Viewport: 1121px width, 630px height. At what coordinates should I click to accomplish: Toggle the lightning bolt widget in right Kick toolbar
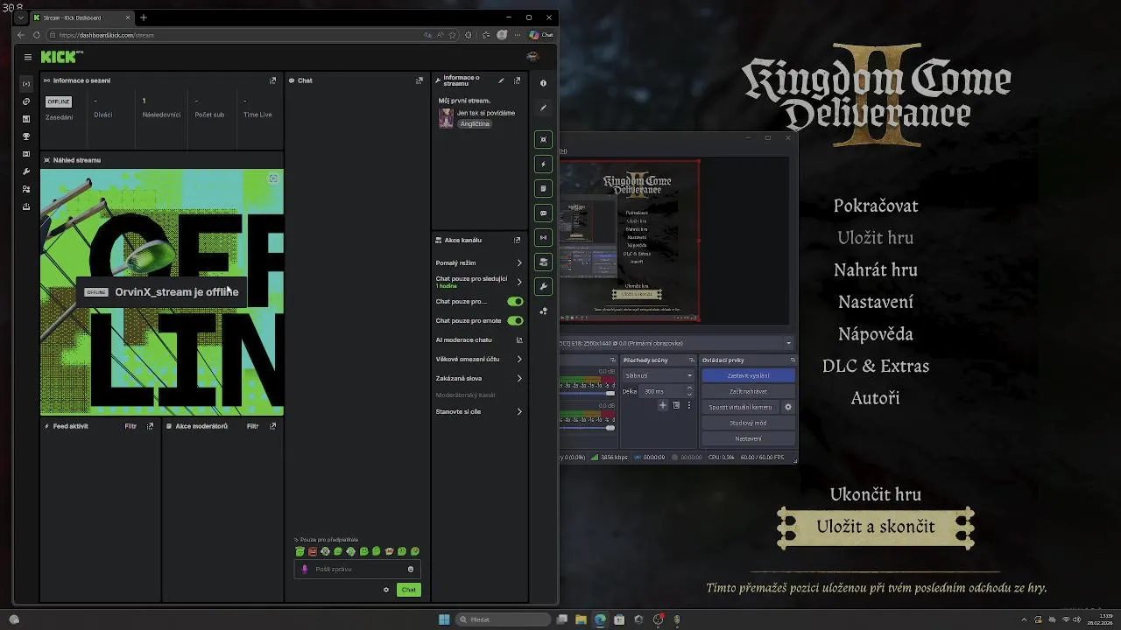coord(543,164)
